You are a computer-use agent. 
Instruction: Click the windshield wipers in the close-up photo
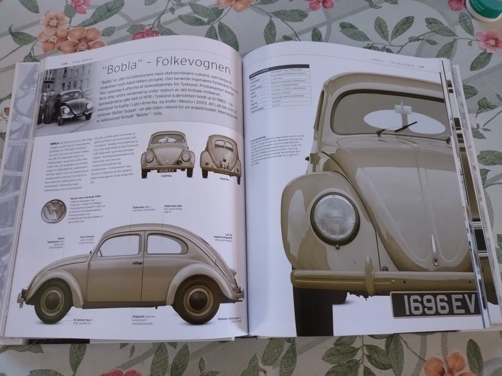(397, 128)
